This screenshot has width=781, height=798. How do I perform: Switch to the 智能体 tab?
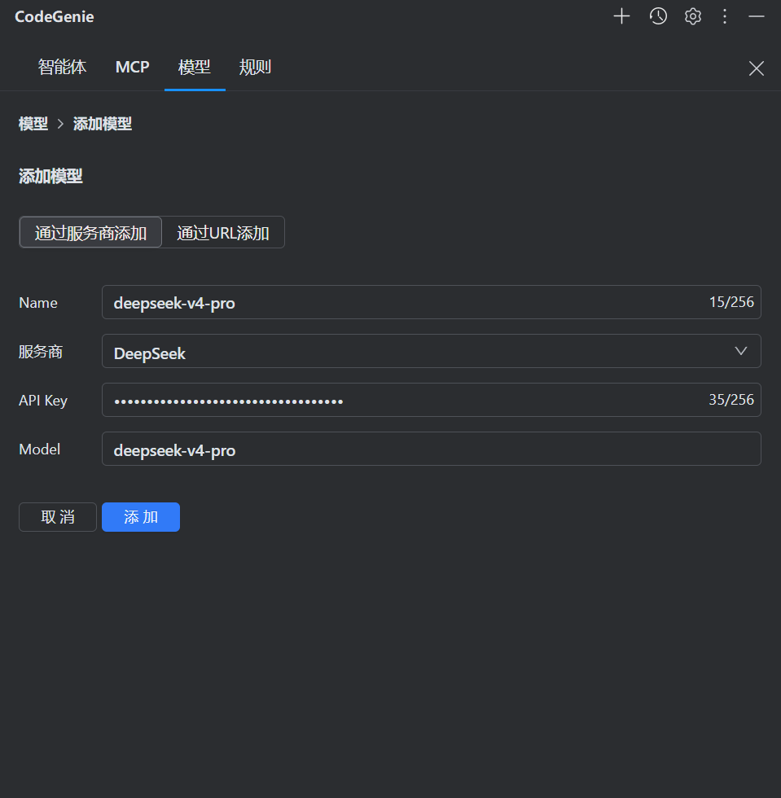click(x=62, y=67)
